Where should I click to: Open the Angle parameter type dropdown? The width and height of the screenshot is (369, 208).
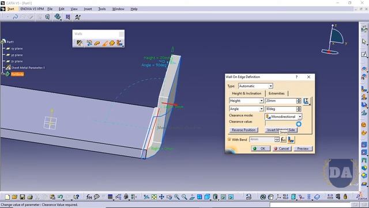click(261, 109)
